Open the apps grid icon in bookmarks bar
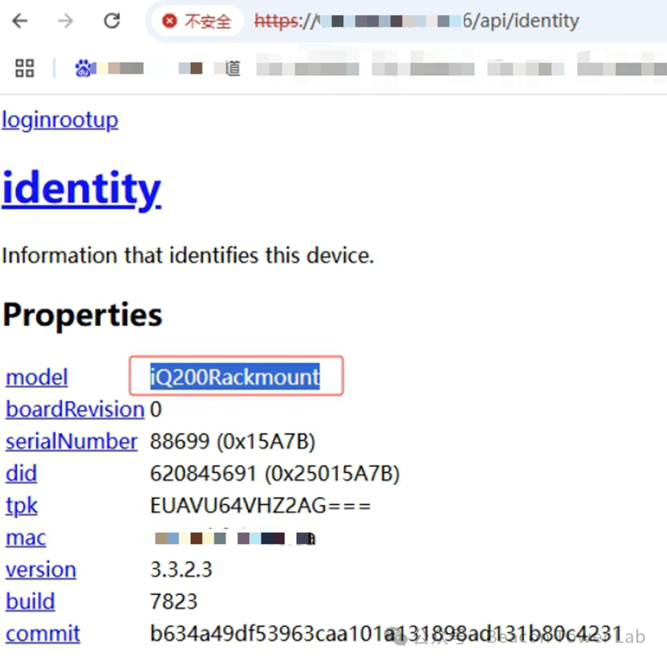667x663 pixels. tap(24, 68)
